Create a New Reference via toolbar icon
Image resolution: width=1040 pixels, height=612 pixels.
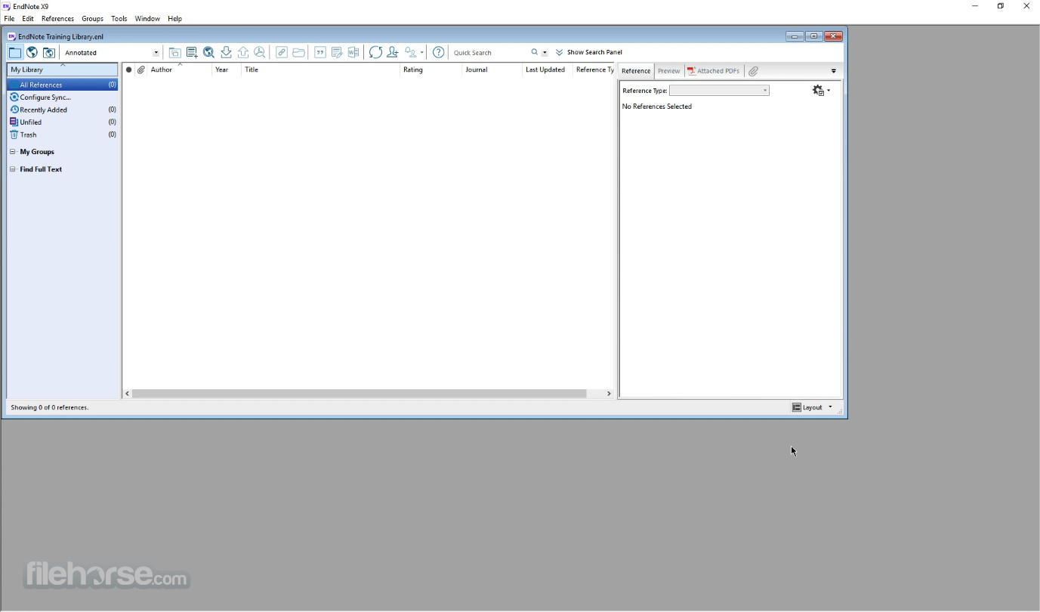[x=192, y=52]
